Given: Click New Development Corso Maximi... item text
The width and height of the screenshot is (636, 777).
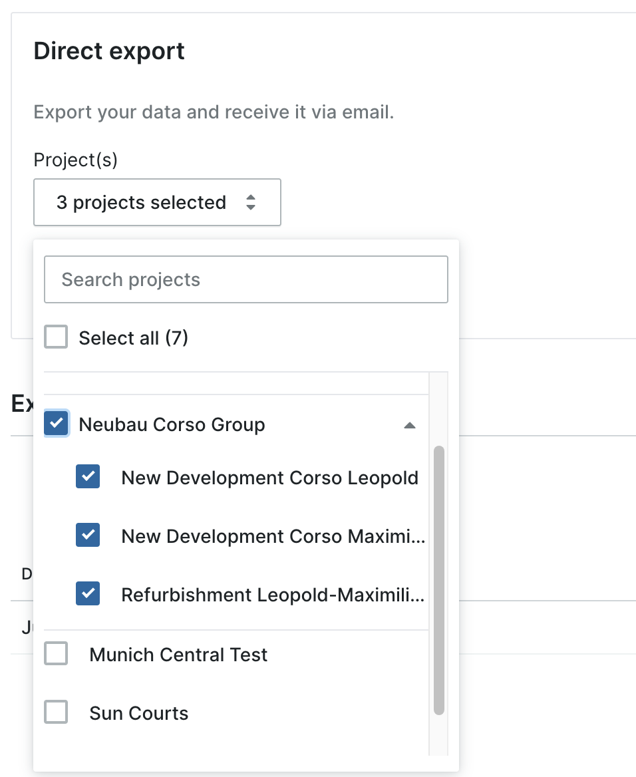Looking at the screenshot, I should click(x=273, y=536).
